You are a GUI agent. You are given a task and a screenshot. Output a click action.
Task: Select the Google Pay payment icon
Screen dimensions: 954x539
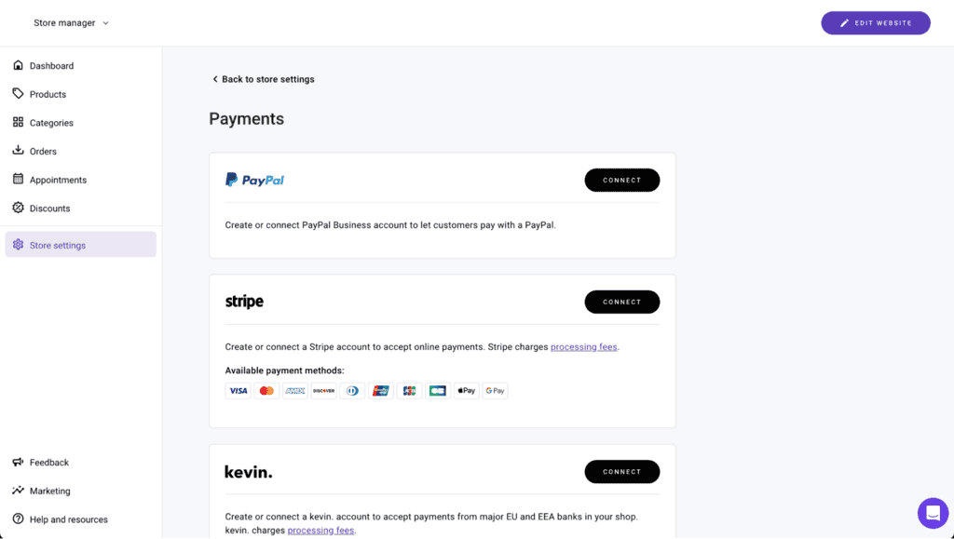[495, 390]
